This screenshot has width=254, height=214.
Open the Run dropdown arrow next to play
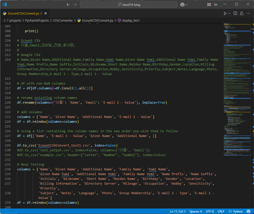coord(229,13)
